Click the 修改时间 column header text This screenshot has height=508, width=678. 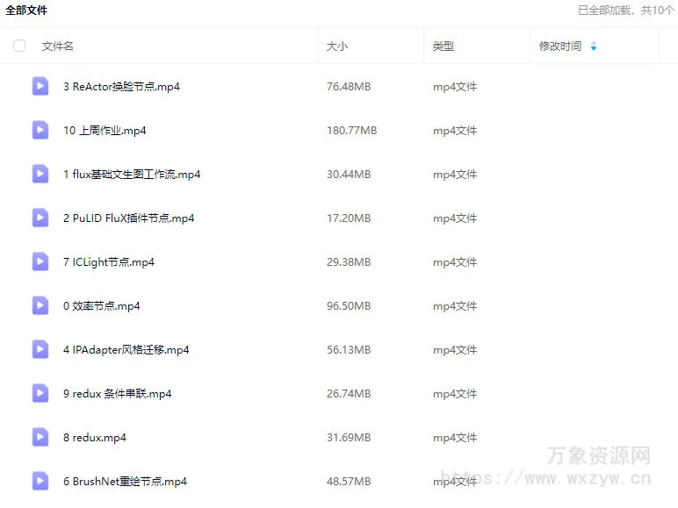pyautogui.click(x=559, y=47)
